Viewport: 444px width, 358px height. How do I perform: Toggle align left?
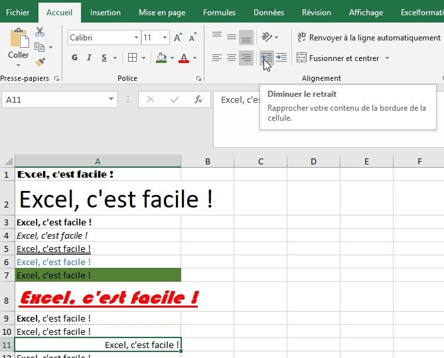coord(217,58)
